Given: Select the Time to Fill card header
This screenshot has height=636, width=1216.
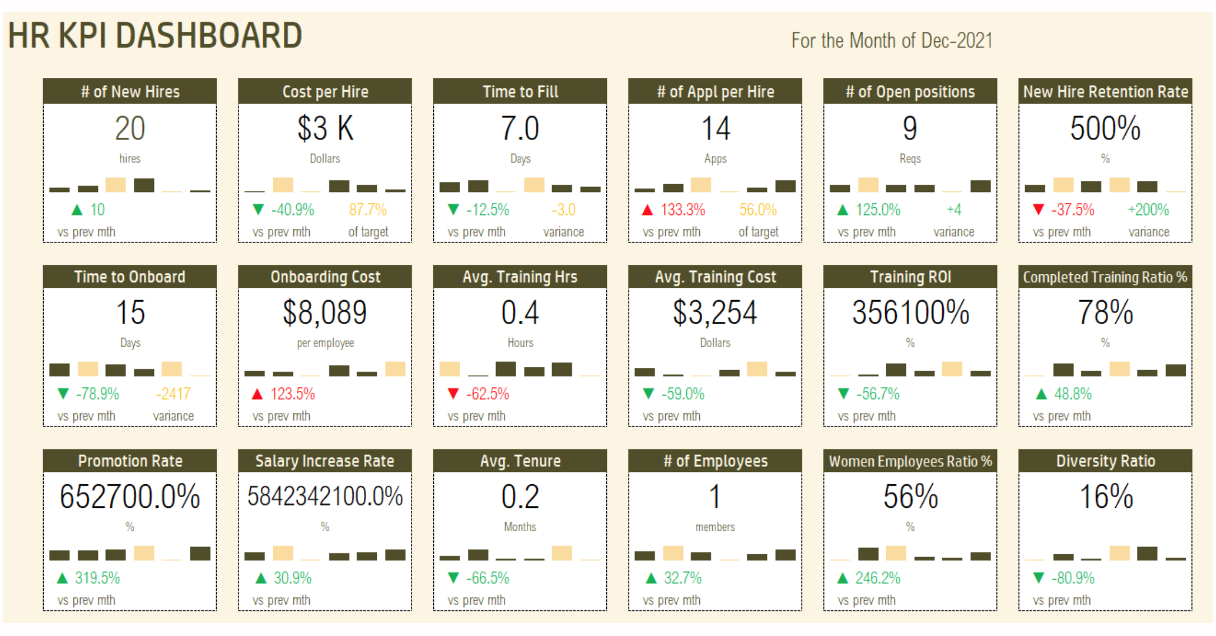Looking at the screenshot, I should [x=520, y=91].
